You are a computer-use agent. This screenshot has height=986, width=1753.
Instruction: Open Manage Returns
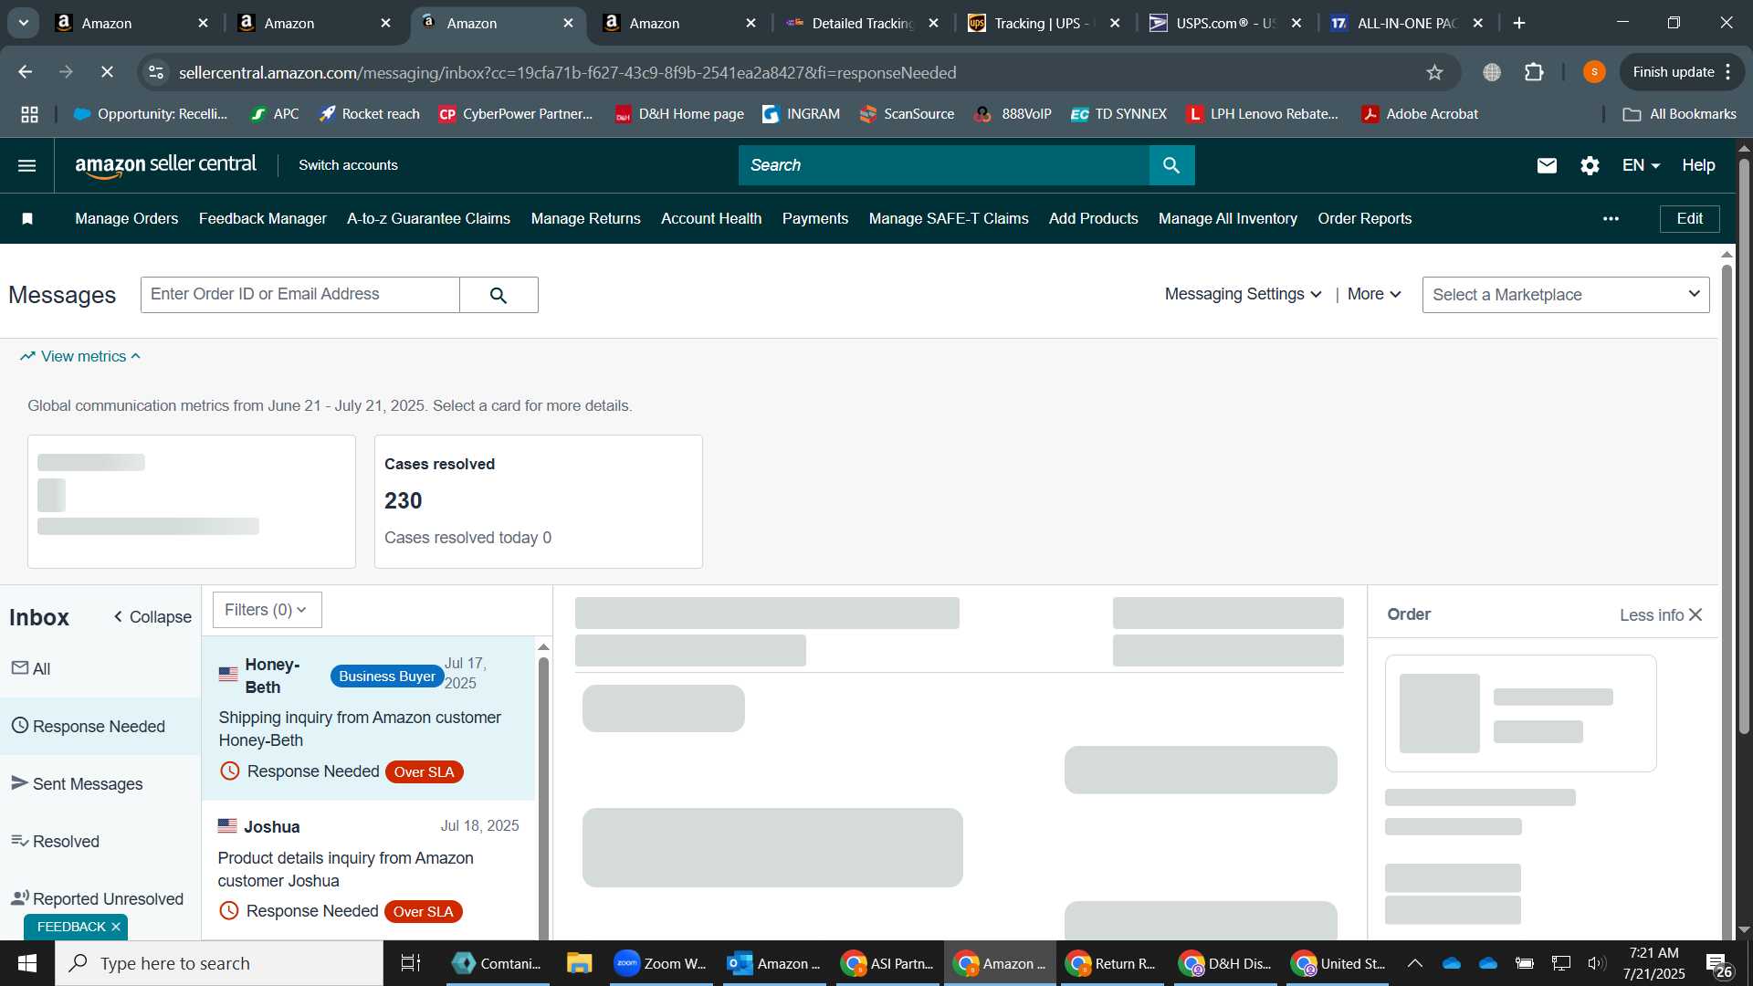tap(586, 218)
